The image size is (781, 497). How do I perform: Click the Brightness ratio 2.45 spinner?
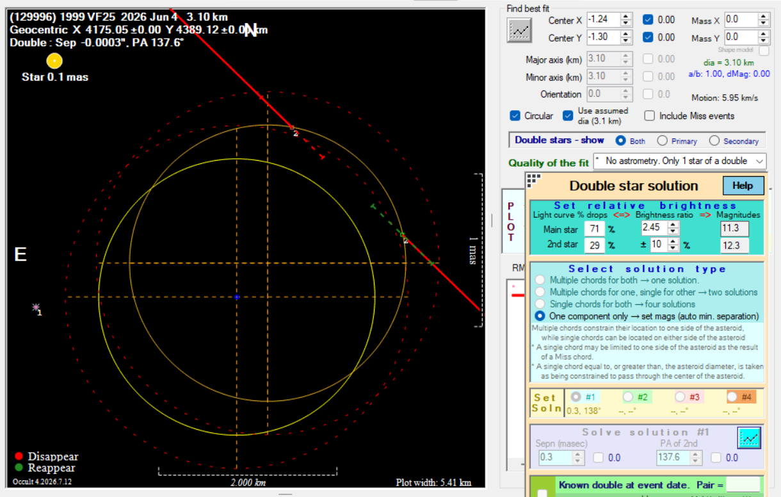672,228
